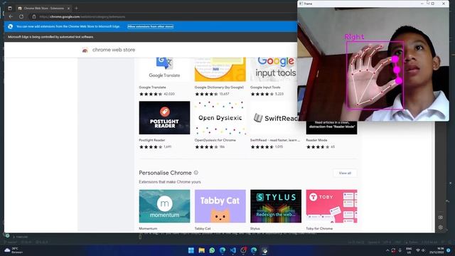Click the speaker volume tray icon
Screen dimensions: 455x256
[423, 250]
